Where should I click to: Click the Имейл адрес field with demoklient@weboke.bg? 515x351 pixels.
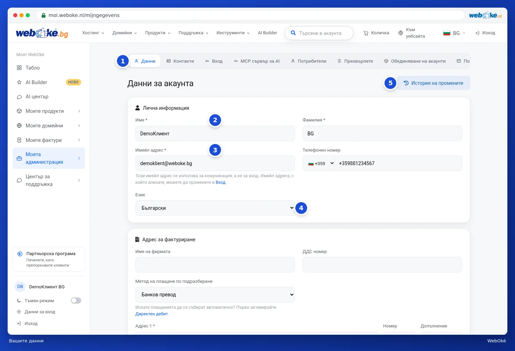pos(215,163)
